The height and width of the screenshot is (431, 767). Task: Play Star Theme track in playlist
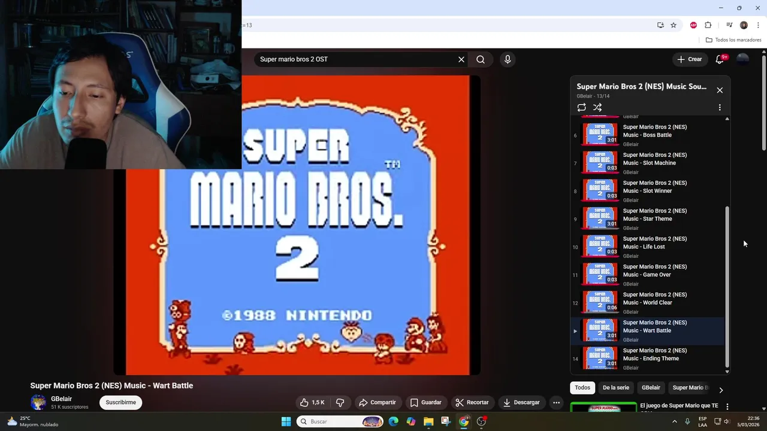click(648, 219)
